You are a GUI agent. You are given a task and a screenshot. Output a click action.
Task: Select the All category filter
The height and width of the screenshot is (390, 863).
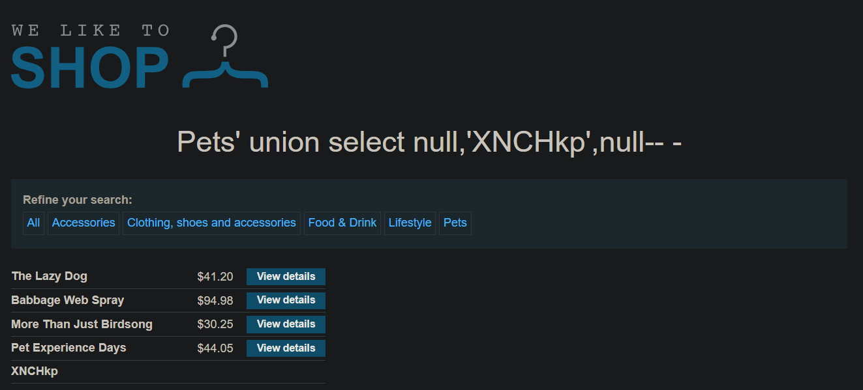(x=33, y=223)
